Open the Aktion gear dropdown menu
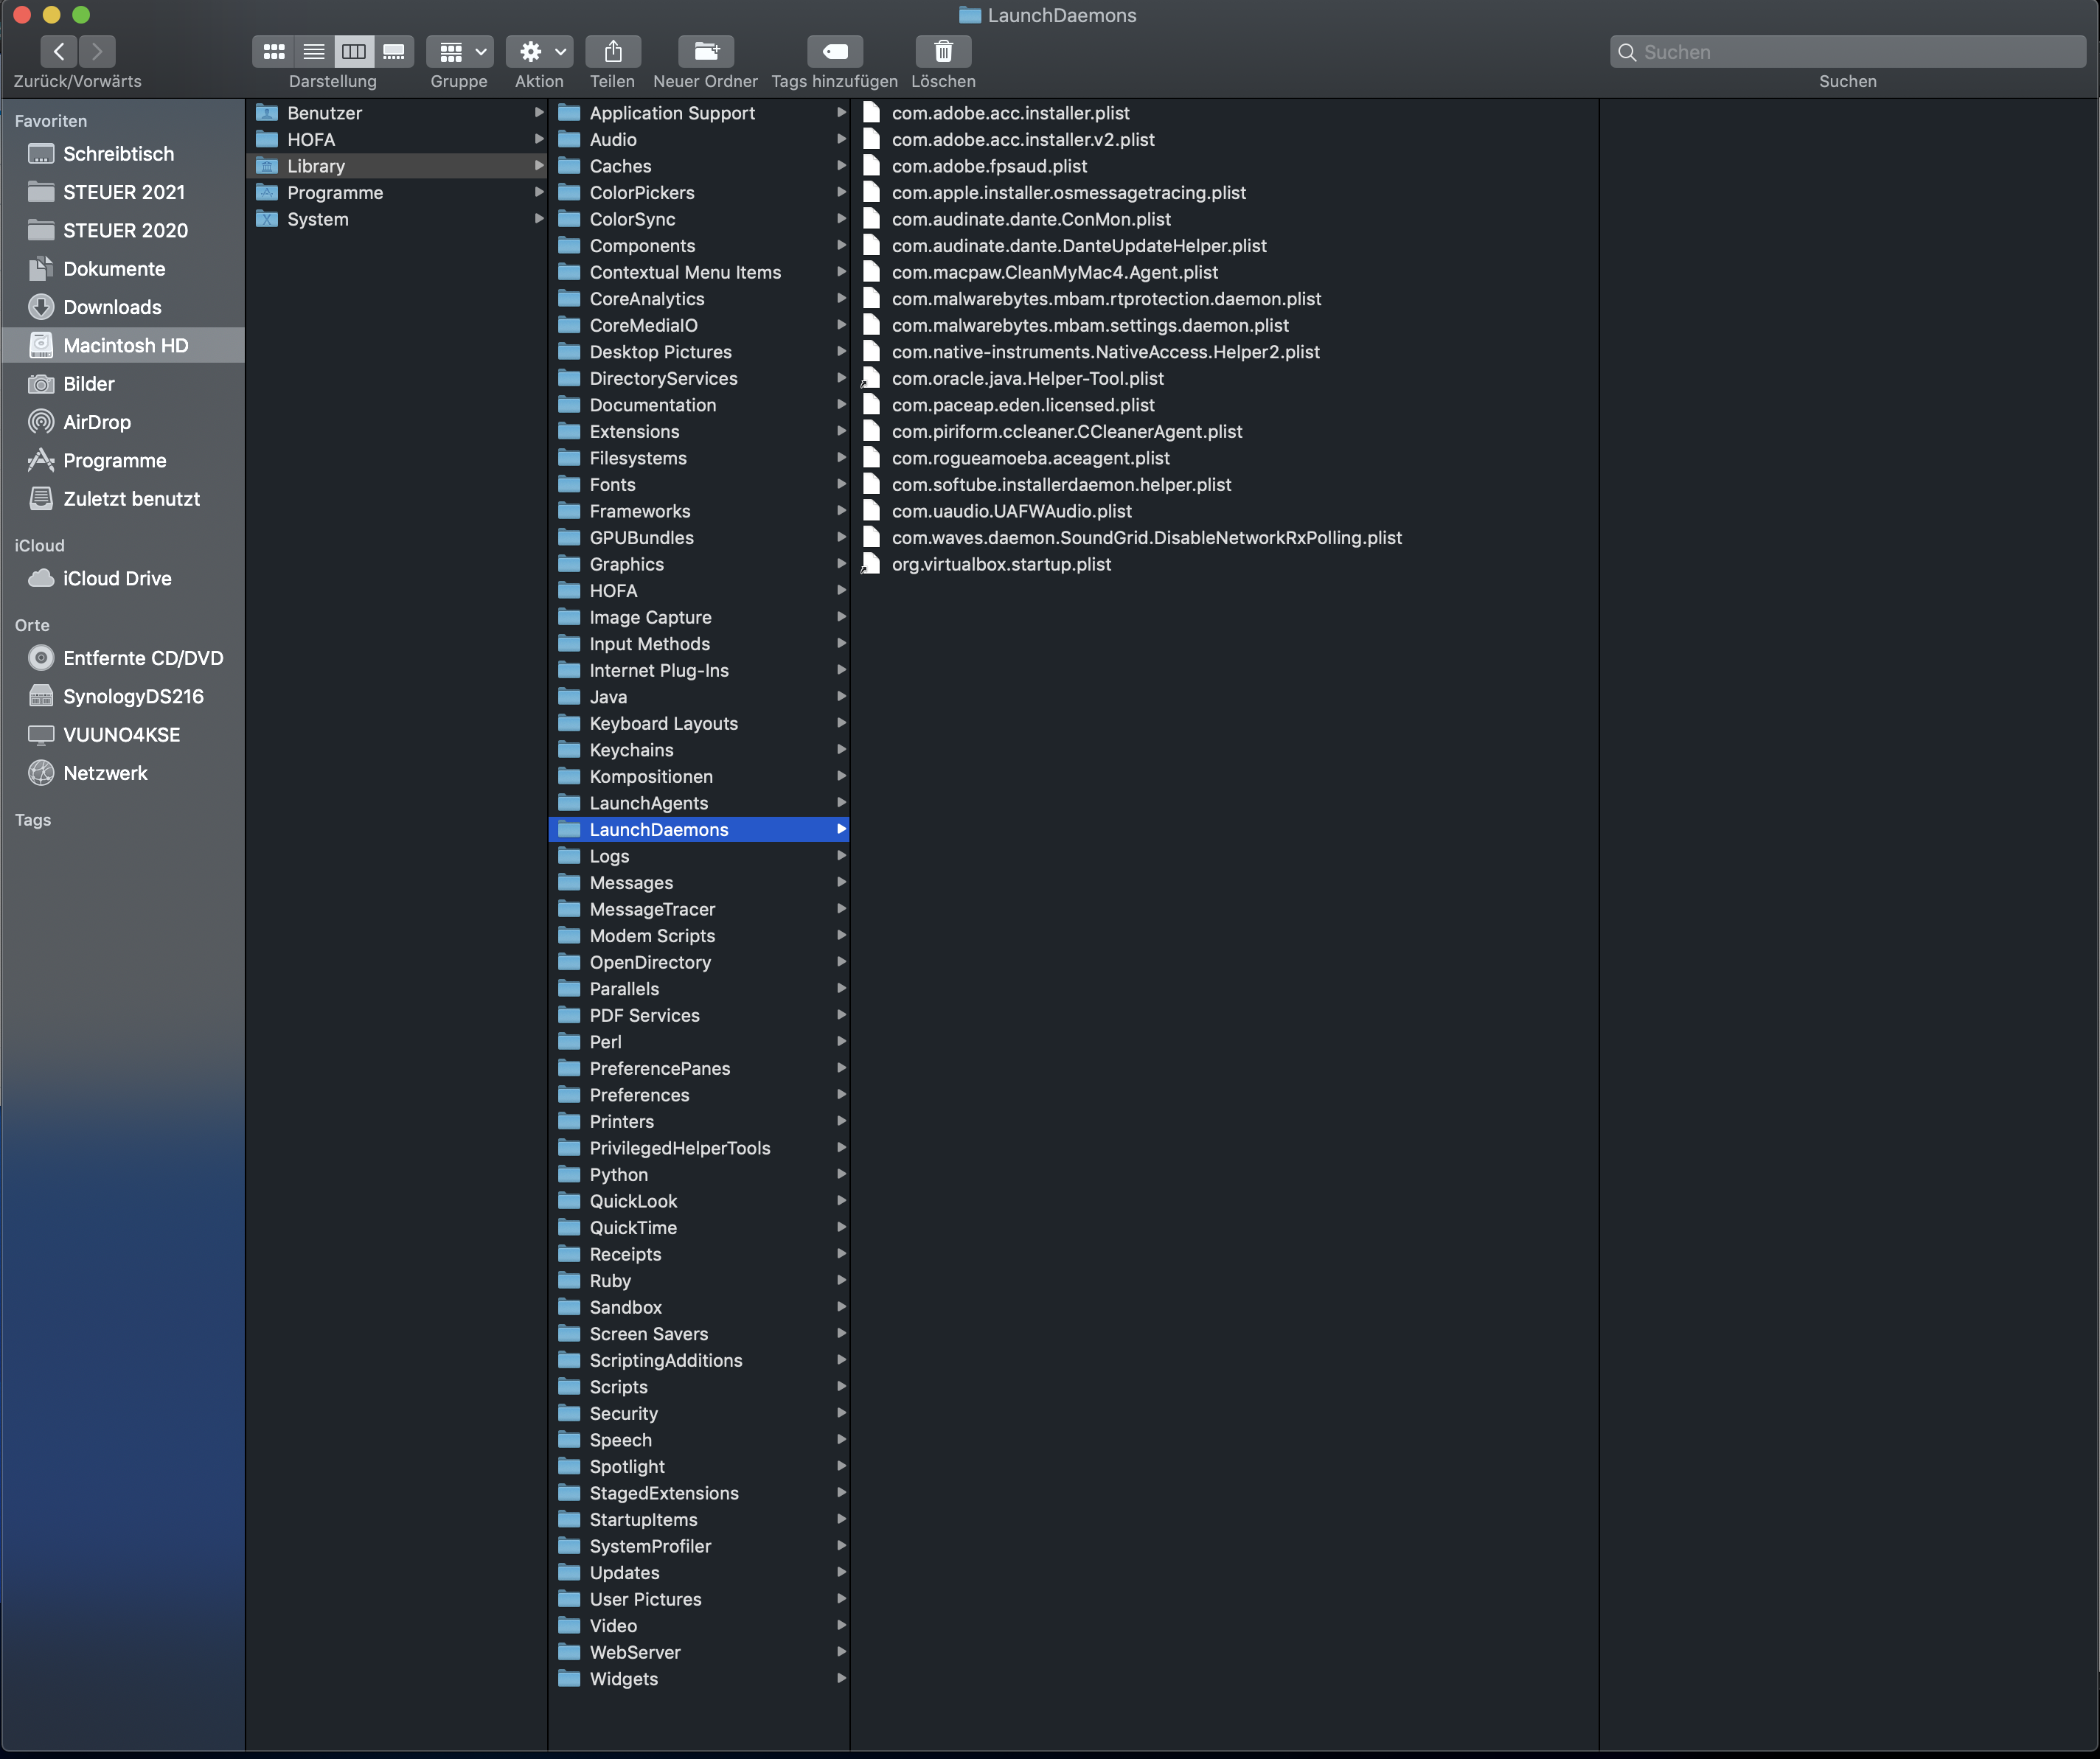Viewport: 2100px width, 1759px height. pos(540,51)
